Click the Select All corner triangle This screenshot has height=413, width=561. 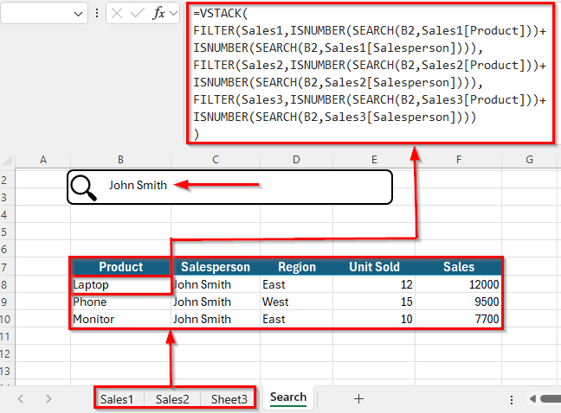tap(8, 160)
